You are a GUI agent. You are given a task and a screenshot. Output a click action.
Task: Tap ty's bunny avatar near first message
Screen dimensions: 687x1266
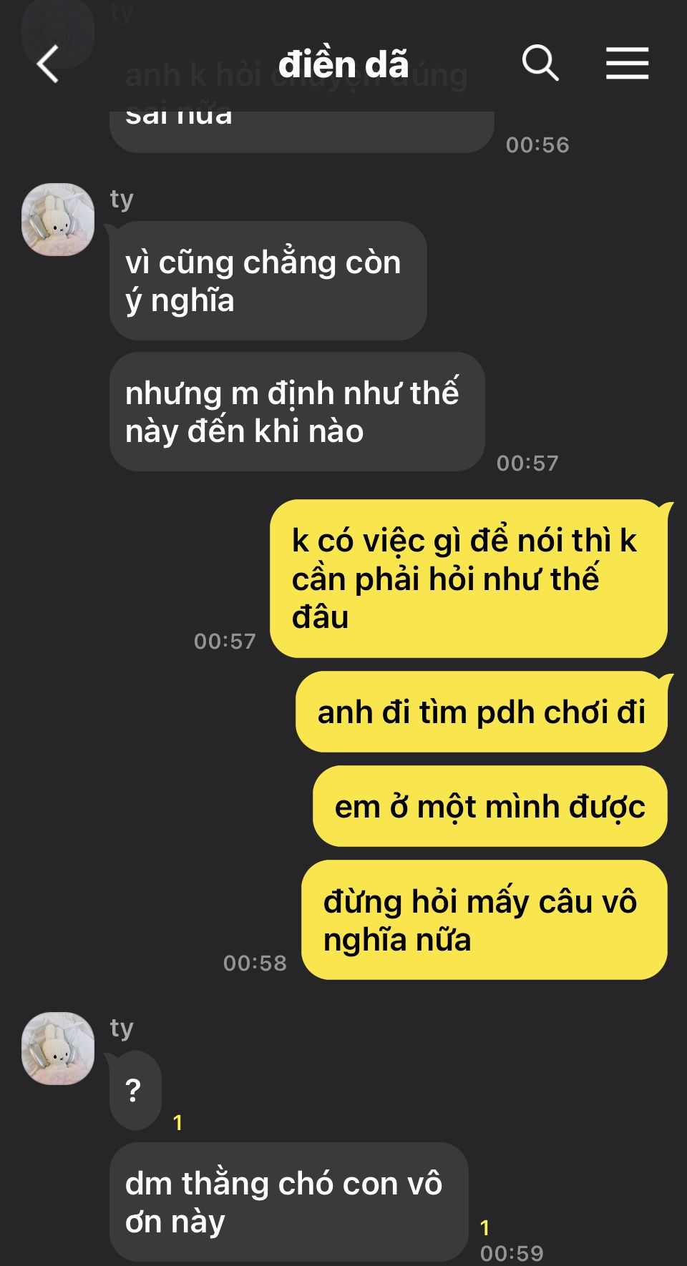pos(58,220)
